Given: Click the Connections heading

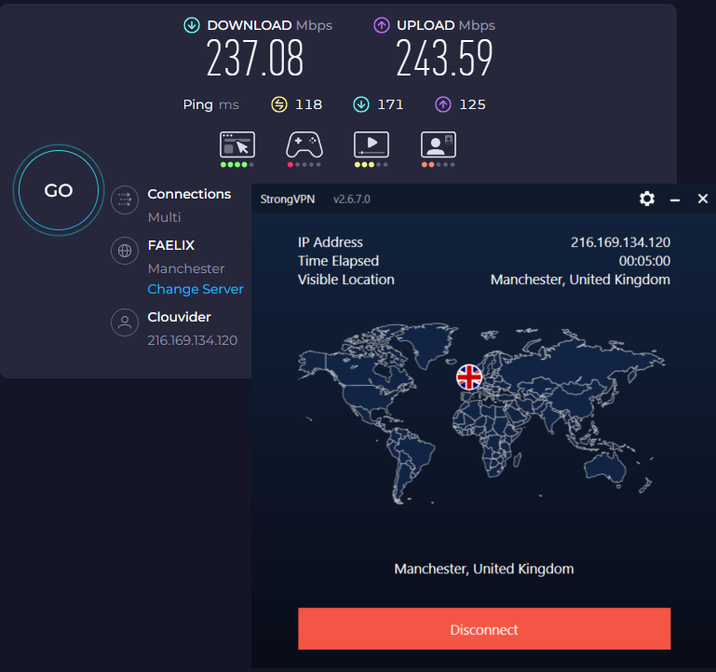Looking at the screenshot, I should coord(189,194).
